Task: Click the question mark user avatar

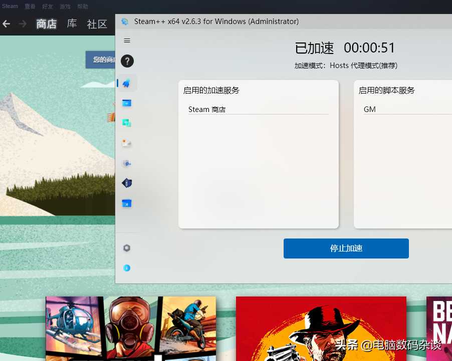Action: coord(127,61)
